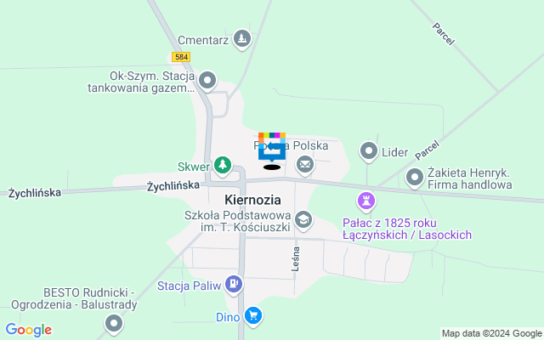The height and width of the screenshot is (340, 544).
Task: Select the Lider location pin
Action: click(x=369, y=151)
